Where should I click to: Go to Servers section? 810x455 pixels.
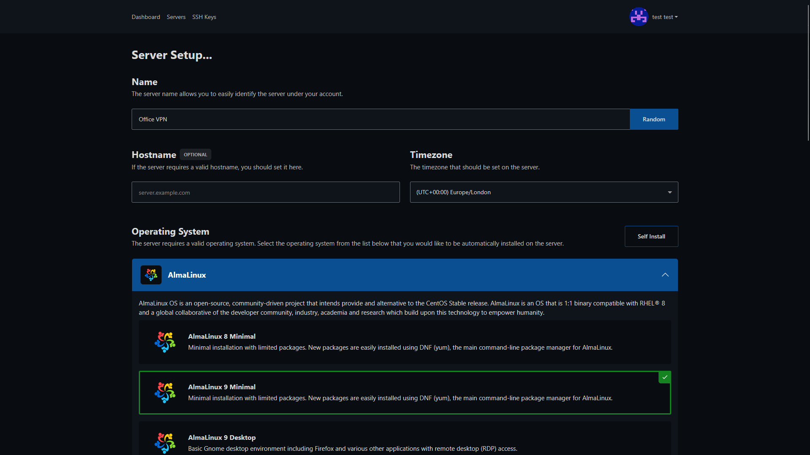tap(176, 17)
